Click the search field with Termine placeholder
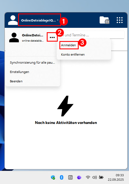The width and height of the screenshot is (129, 184). coord(92,35)
